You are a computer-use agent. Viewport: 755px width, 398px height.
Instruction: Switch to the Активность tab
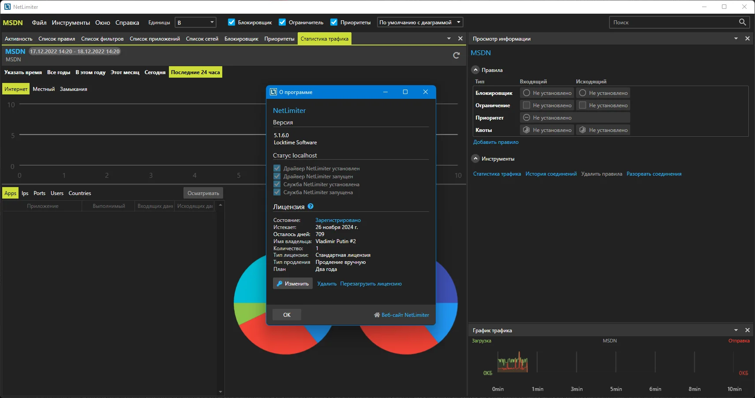tap(19, 39)
